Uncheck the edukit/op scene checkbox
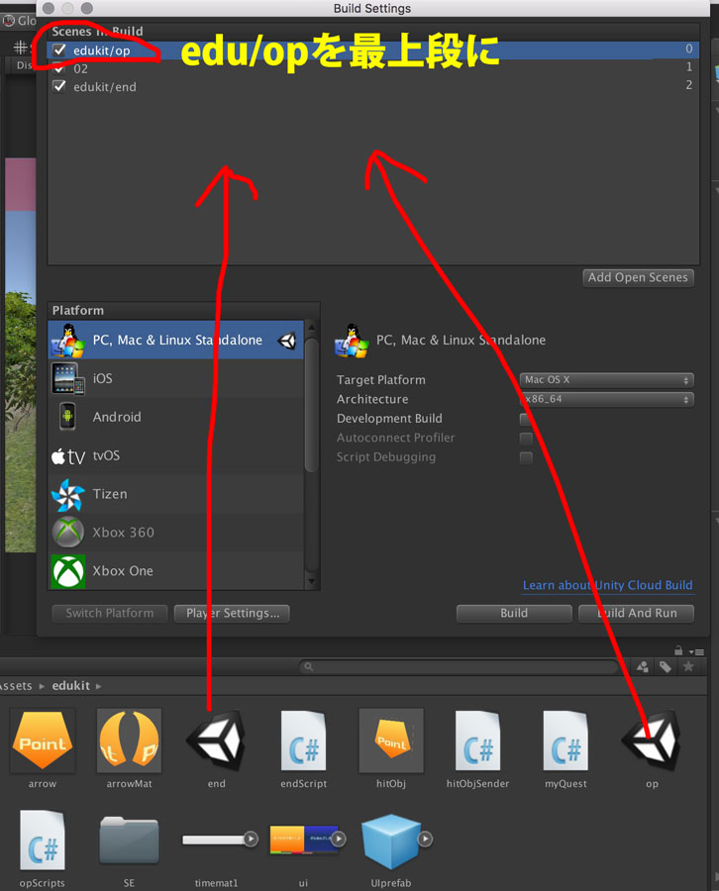The width and height of the screenshot is (719, 891). point(59,50)
